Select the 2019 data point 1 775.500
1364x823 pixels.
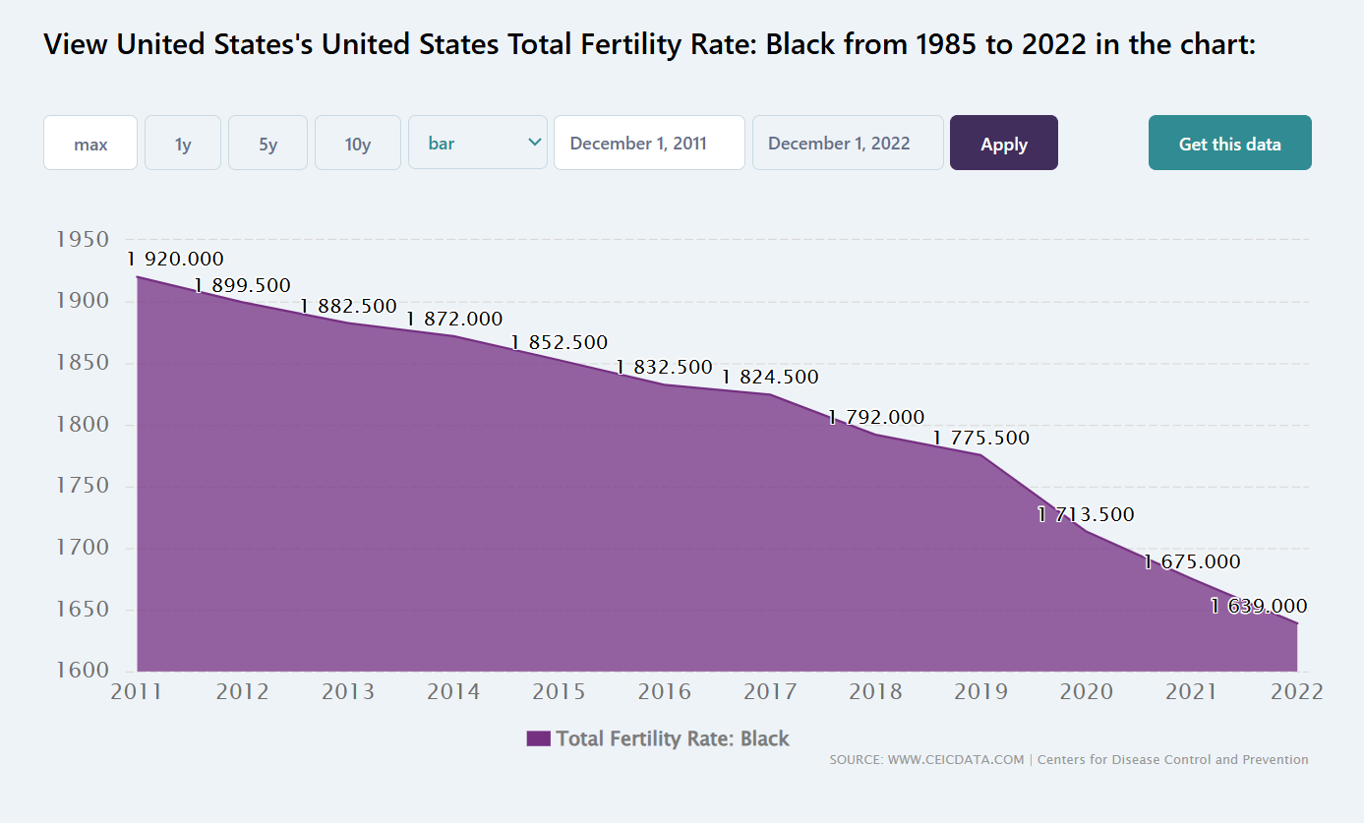point(981,438)
